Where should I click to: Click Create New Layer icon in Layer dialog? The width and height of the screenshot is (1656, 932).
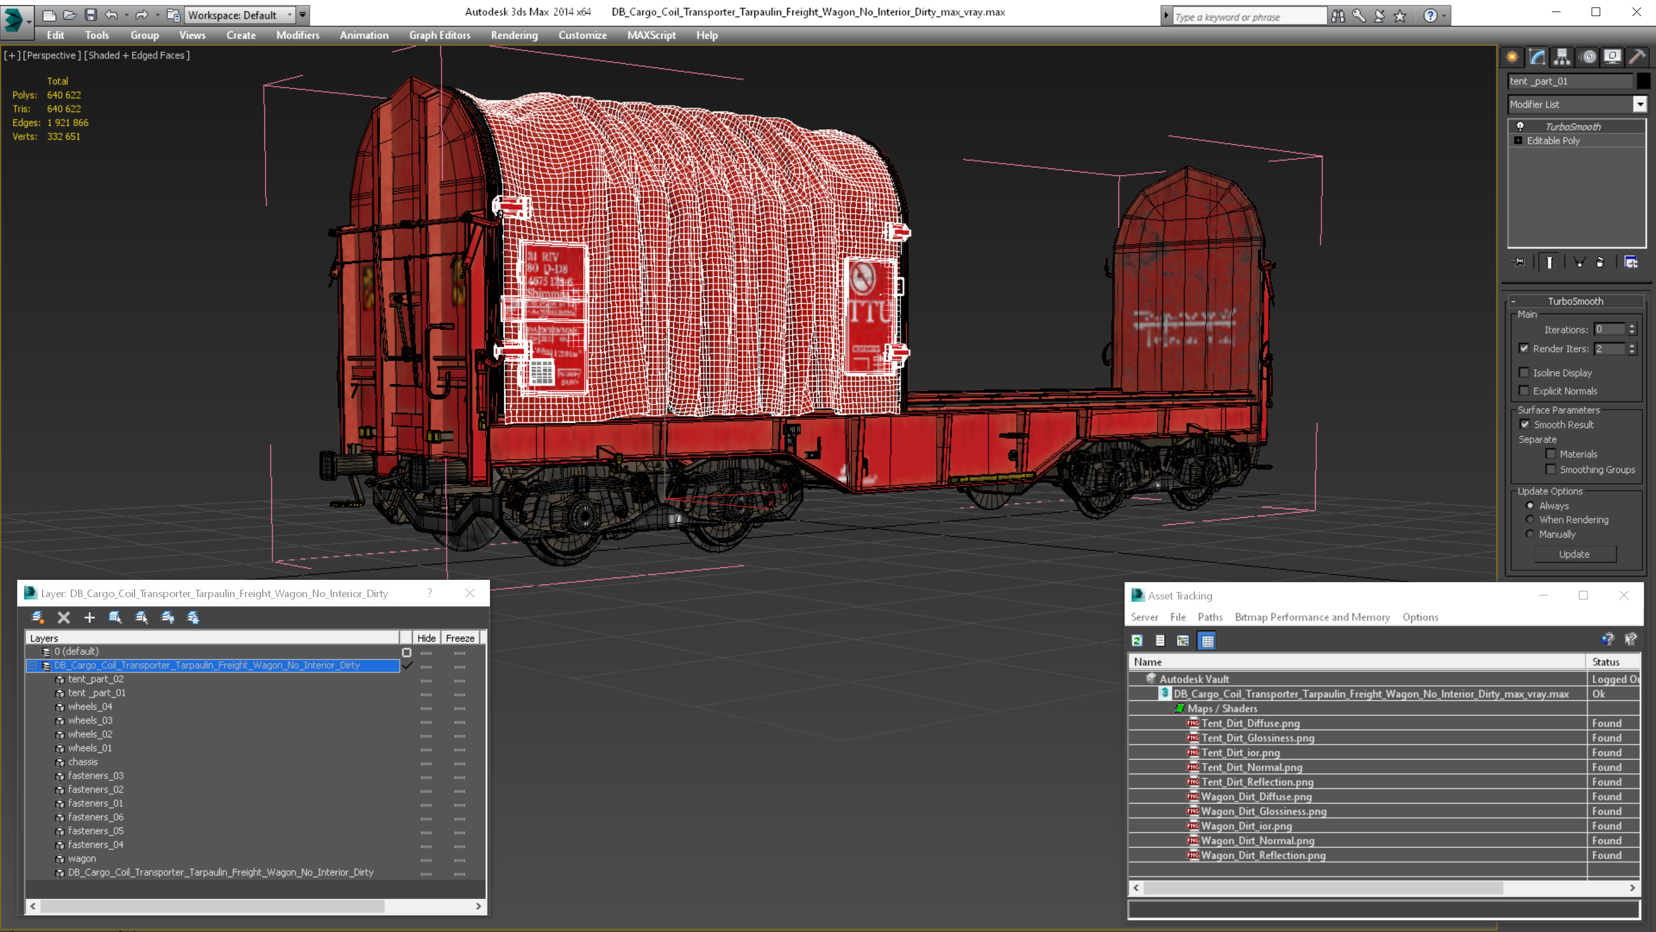tap(37, 617)
